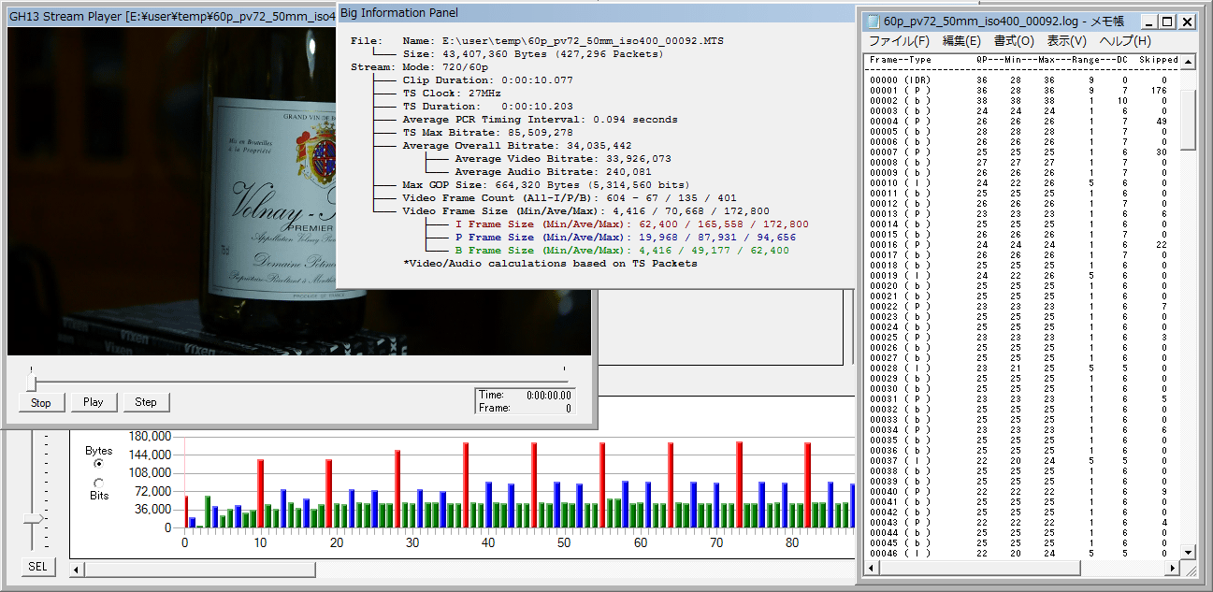Click the right arrow of Notepad's horizontal scrollbar
1213x592 pixels.
[1172, 568]
